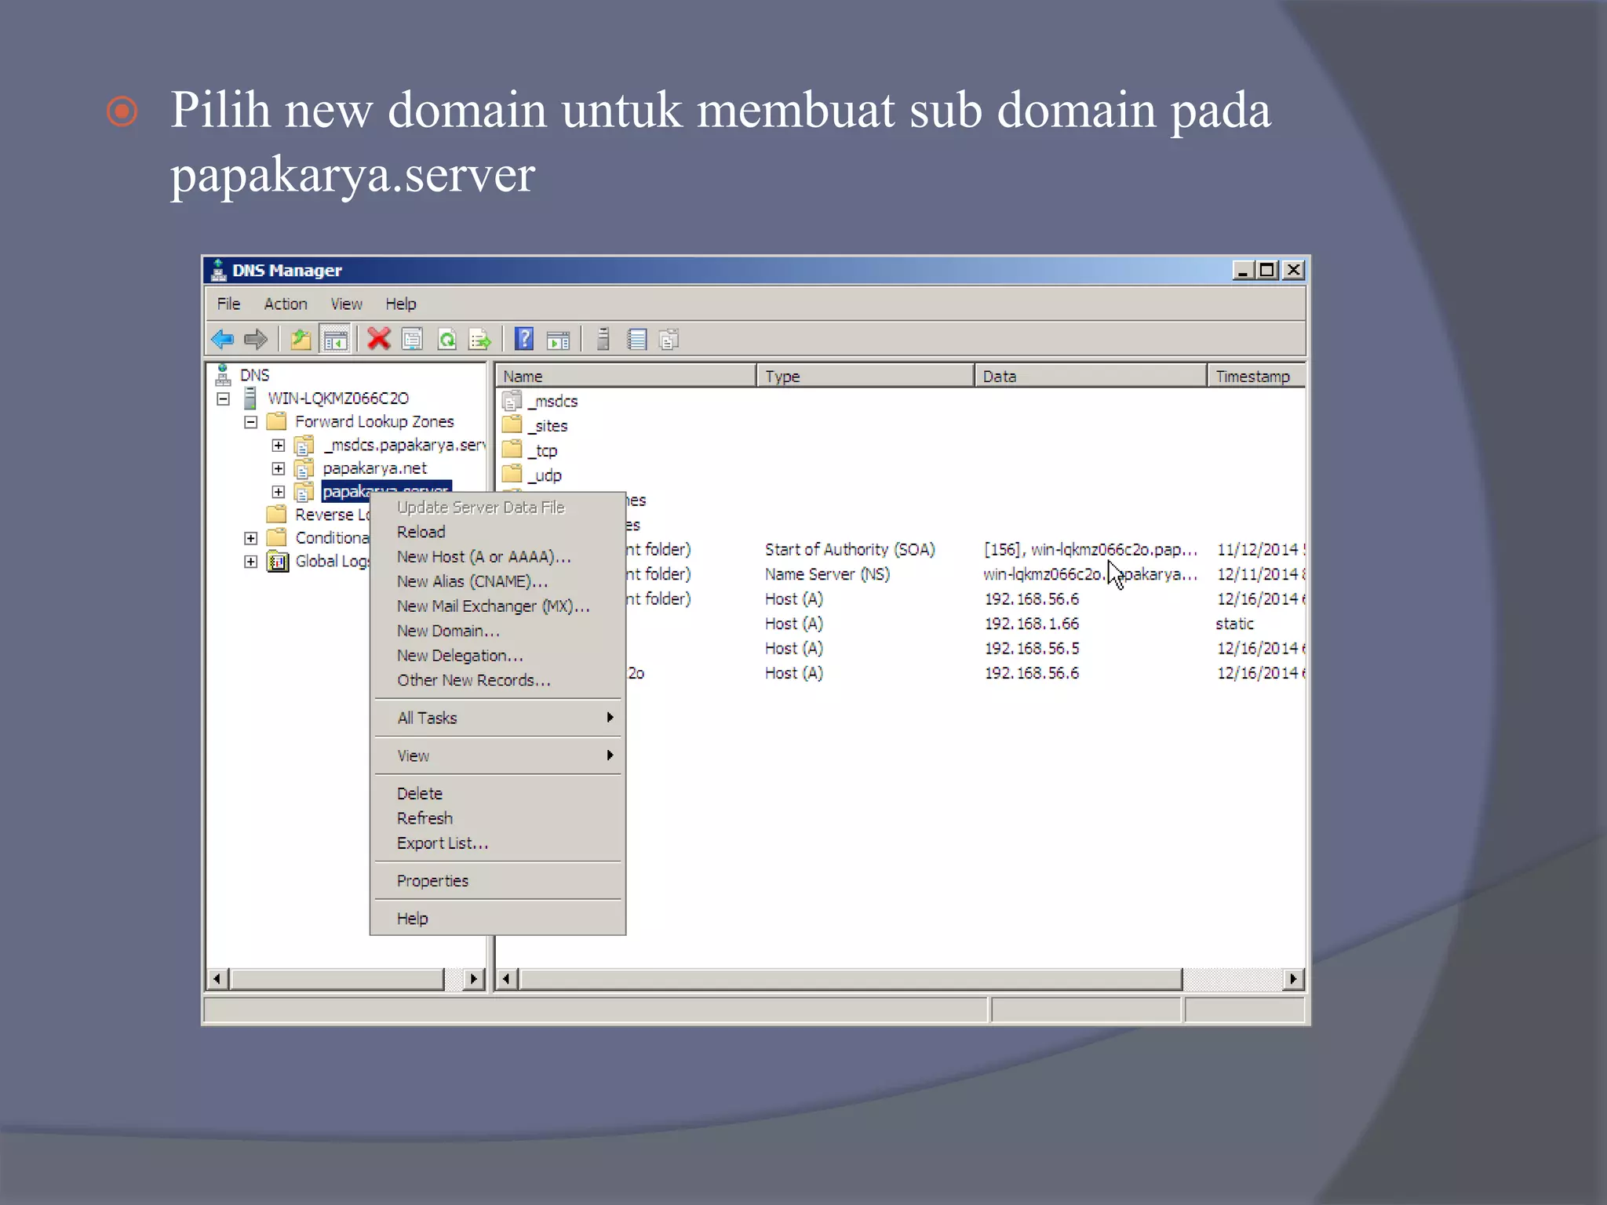Image resolution: width=1607 pixels, height=1205 pixels.
Task: Sort by the Name column header
Action: click(x=626, y=376)
